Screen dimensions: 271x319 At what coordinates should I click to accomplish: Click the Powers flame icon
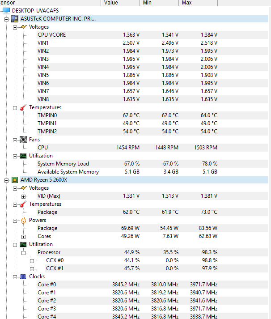[23, 220]
